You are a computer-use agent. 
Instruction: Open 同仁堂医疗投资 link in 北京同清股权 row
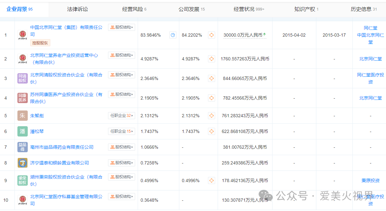pyautogui.click(x=371, y=78)
